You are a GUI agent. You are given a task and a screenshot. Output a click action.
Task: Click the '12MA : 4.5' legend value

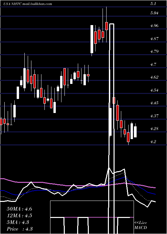point(19,216)
